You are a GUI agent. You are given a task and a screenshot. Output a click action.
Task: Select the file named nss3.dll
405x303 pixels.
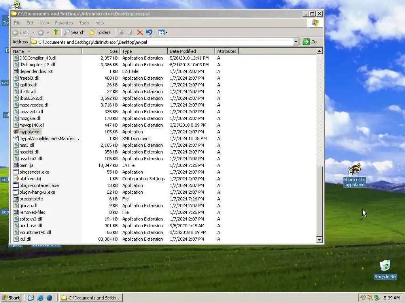click(x=26, y=145)
